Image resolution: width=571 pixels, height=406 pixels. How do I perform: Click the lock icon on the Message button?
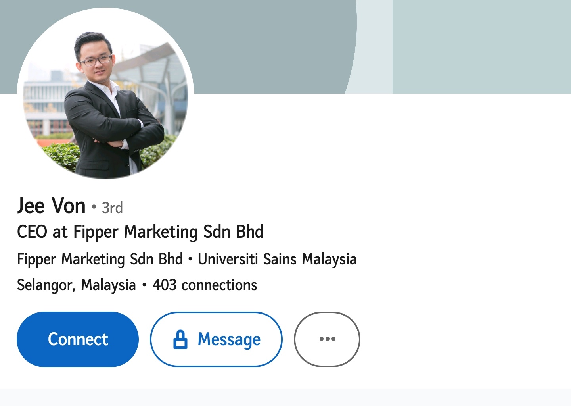coord(180,339)
